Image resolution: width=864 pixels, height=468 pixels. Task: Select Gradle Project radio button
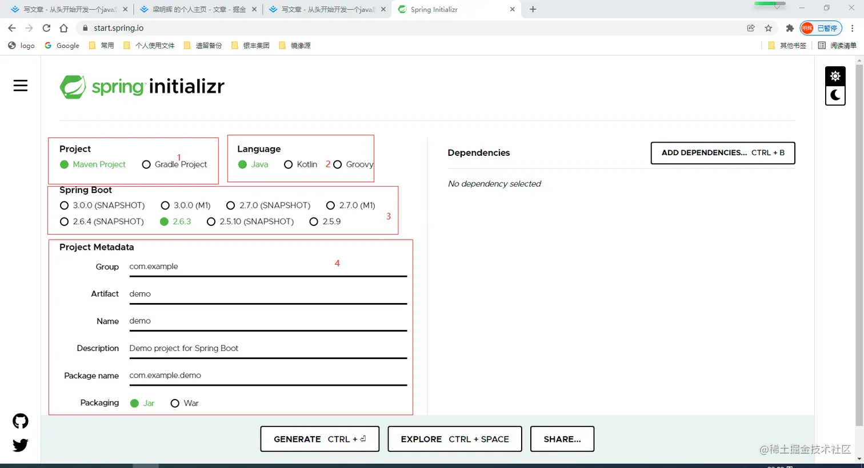[x=174, y=164]
